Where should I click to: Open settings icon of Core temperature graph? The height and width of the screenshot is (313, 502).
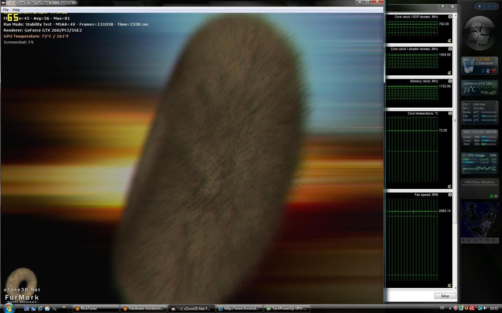pyautogui.click(x=450, y=187)
